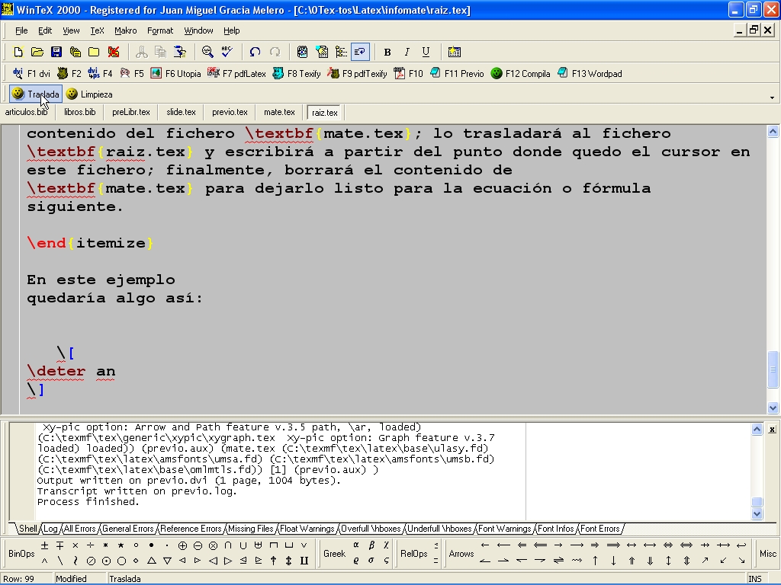
Task: Toggle the highlighted word wrap button
Action: pyautogui.click(x=360, y=52)
